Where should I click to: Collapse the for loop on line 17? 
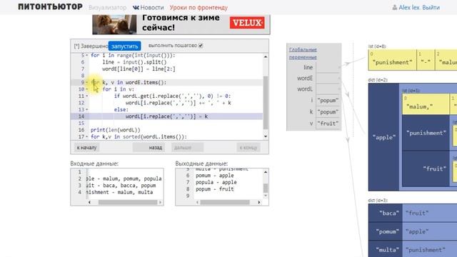[87, 136]
